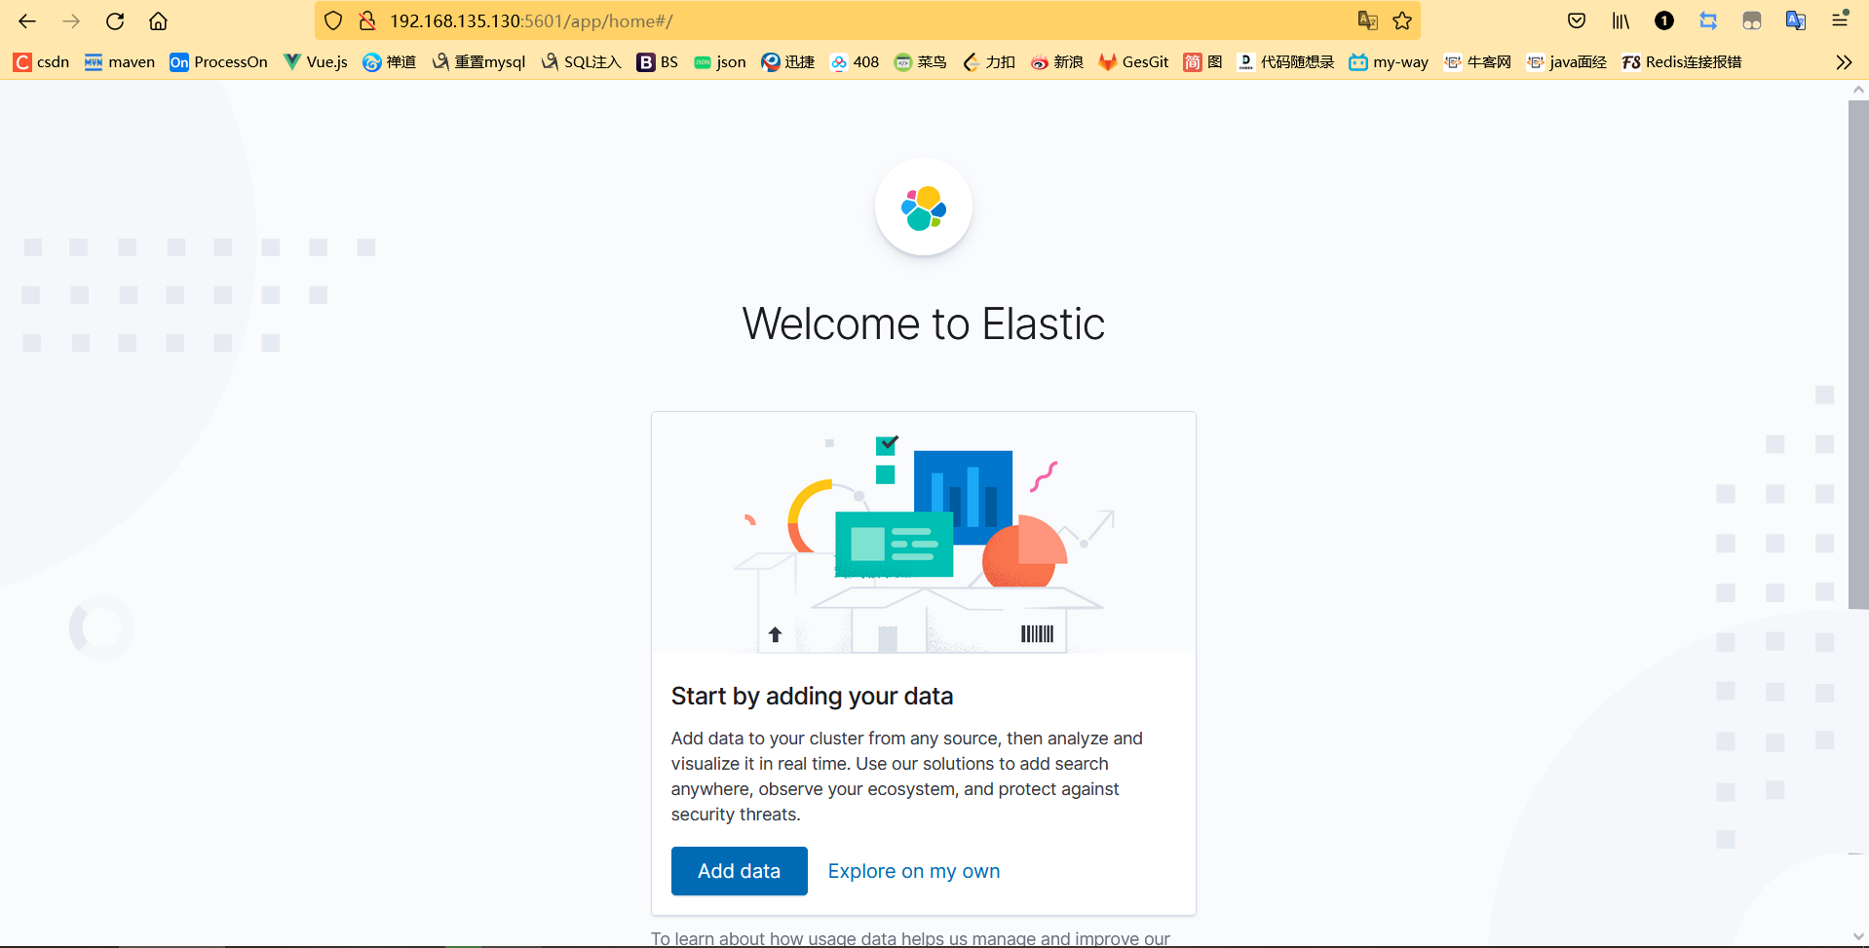Click the Explore on my own link
1869x948 pixels.
coord(914,871)
